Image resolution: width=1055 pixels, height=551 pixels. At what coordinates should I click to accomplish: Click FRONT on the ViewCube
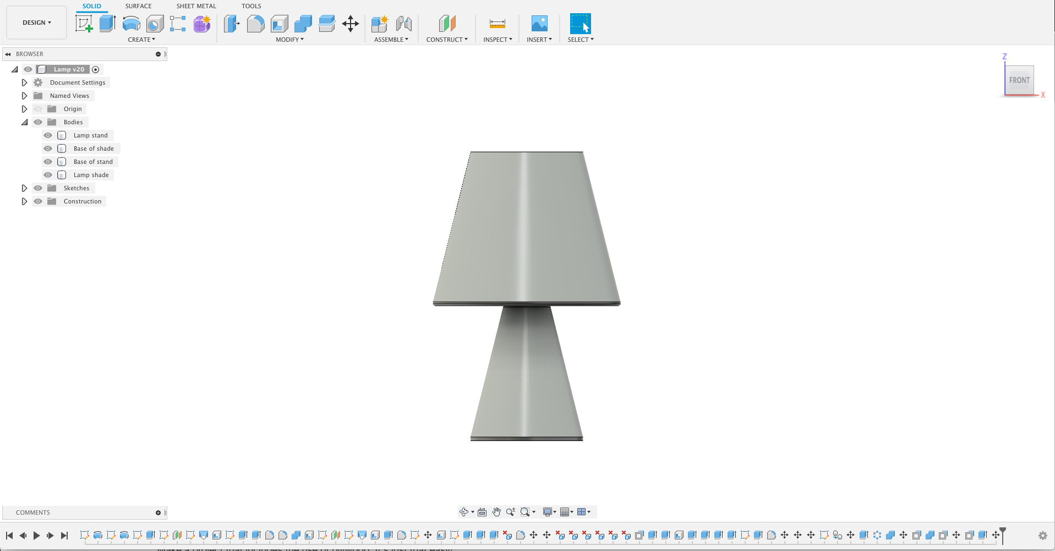pyautogui.click(x=1019, y=80)
